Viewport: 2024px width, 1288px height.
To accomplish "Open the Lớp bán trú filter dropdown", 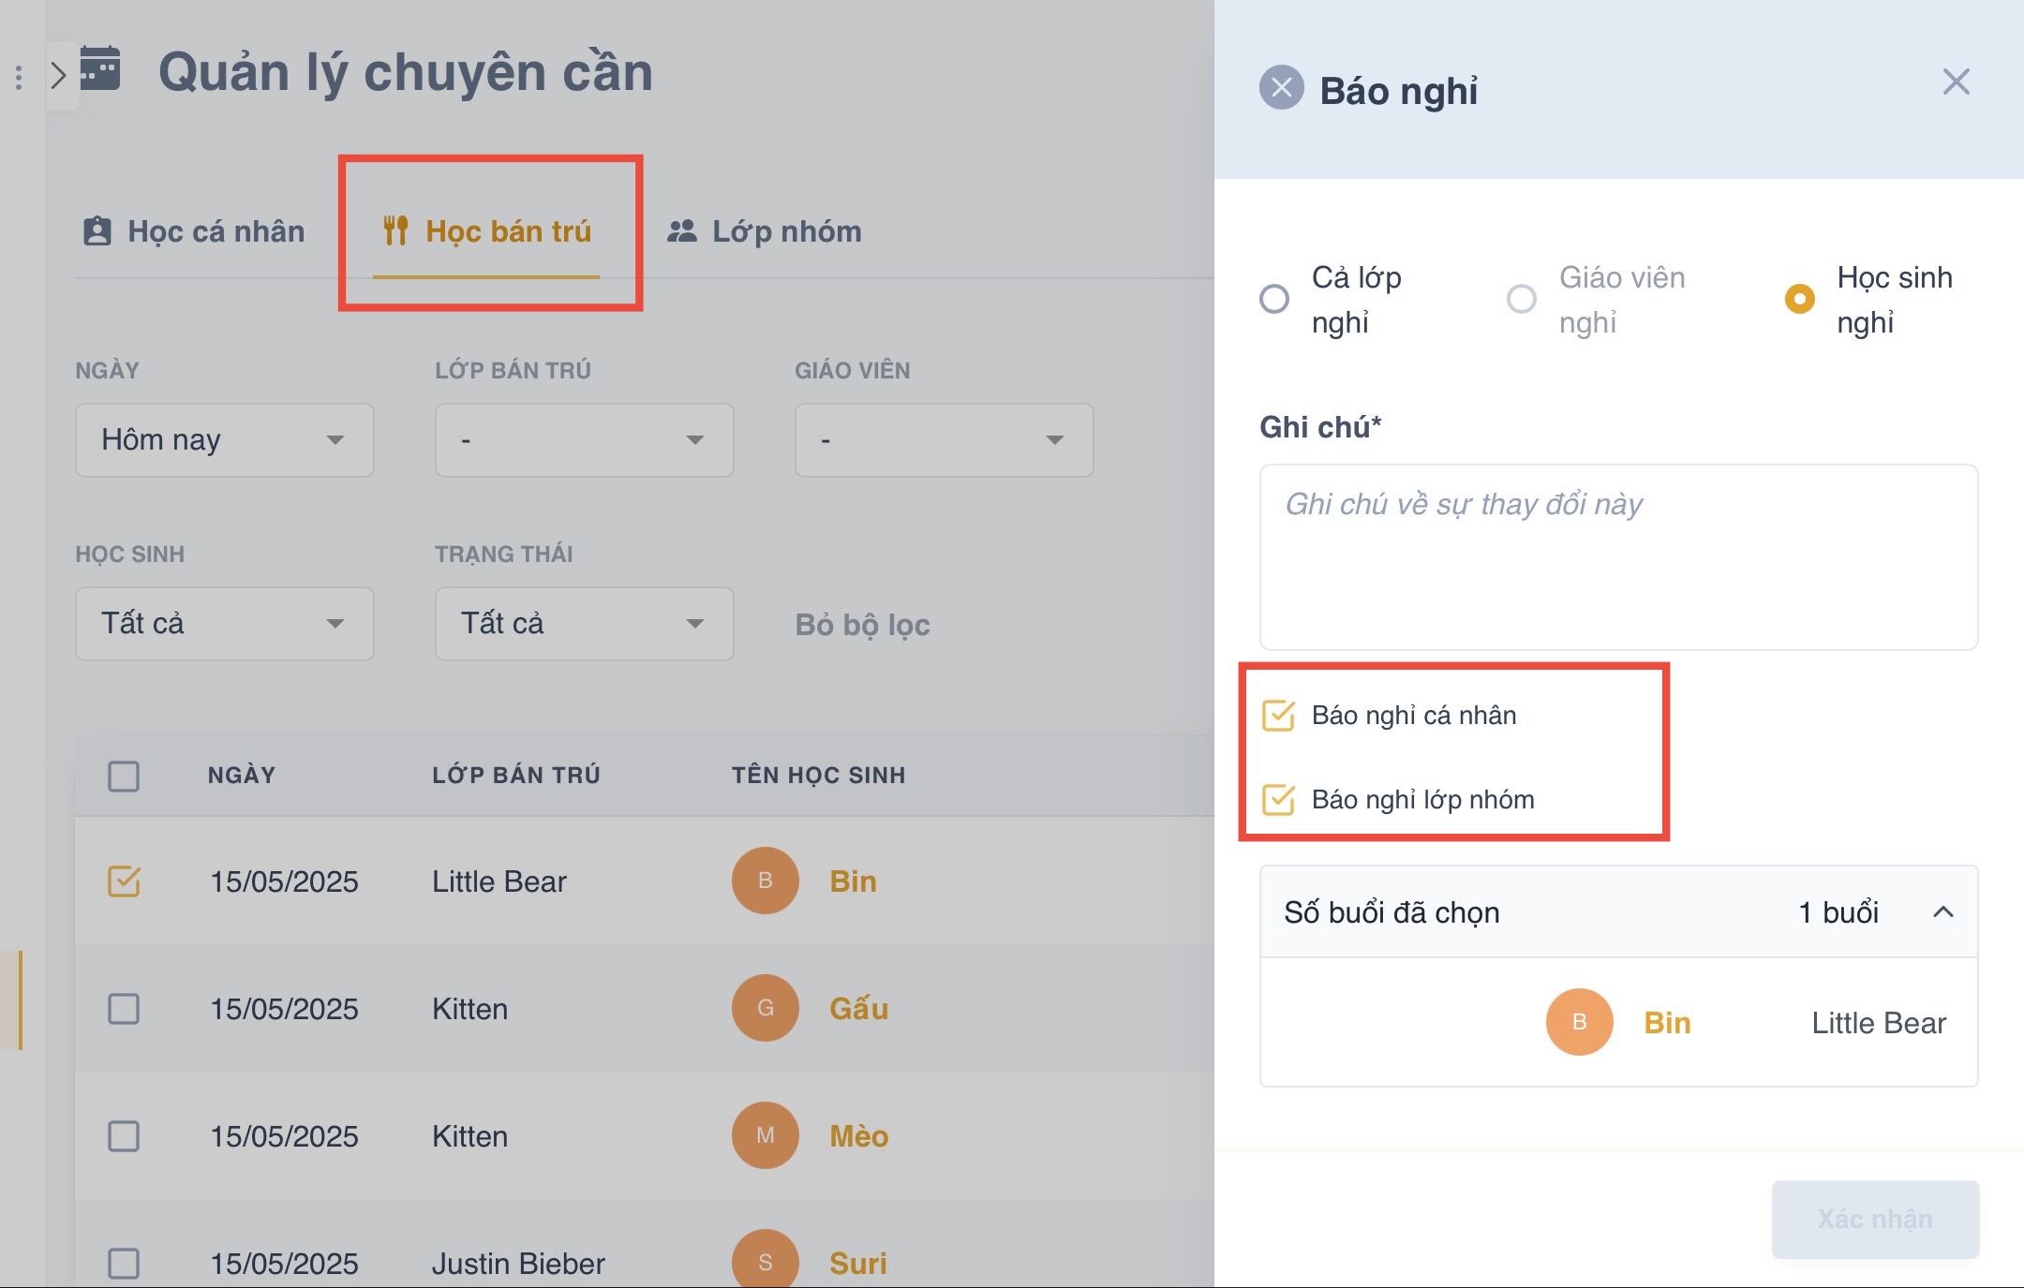I will click(x=584, y=440).
